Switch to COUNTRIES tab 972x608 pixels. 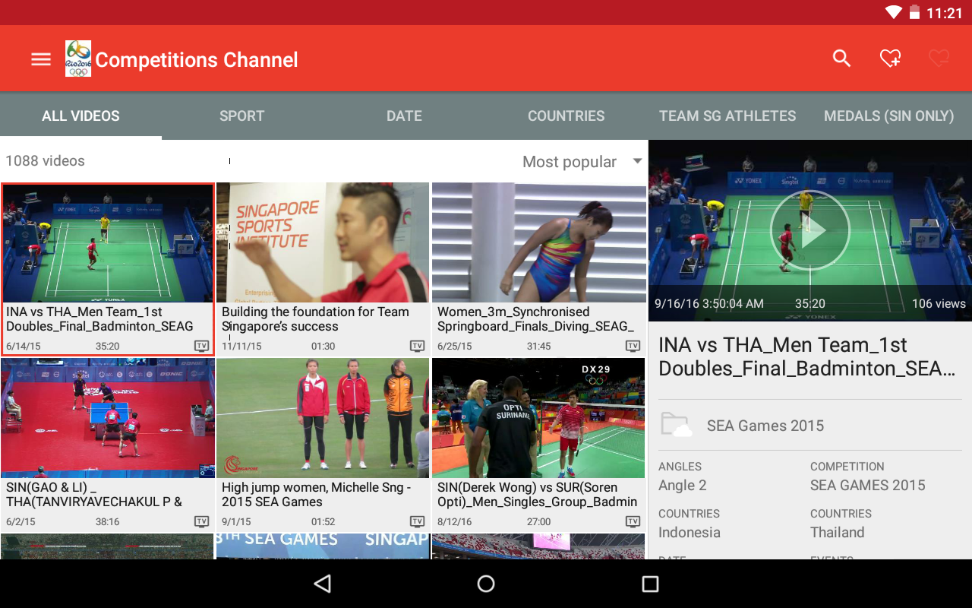tap(566, 116)
